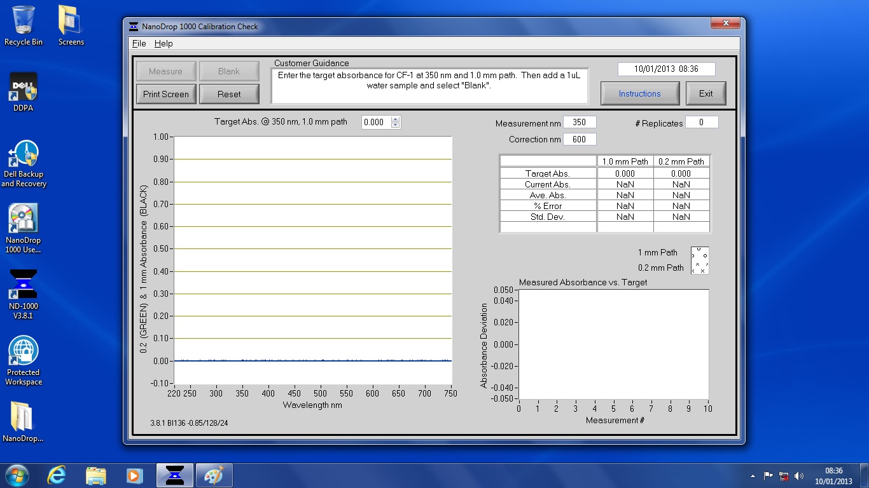
Task: Open the File menu
Action: coord(139,44)
